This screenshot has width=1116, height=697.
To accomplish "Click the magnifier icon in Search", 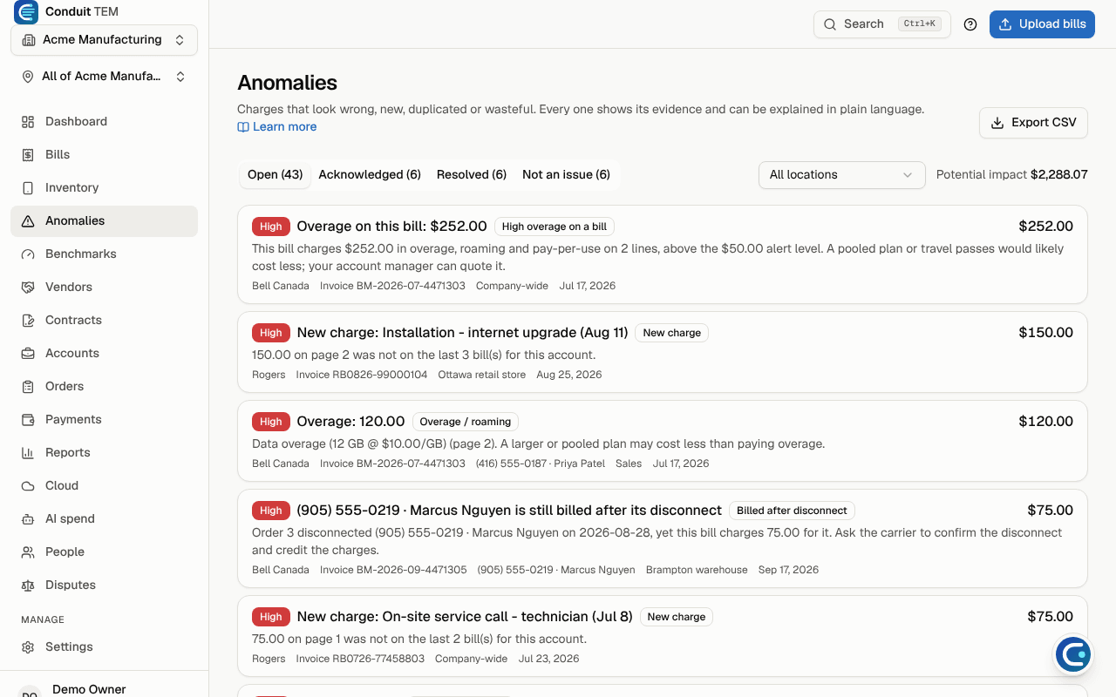I will (830, 24).
